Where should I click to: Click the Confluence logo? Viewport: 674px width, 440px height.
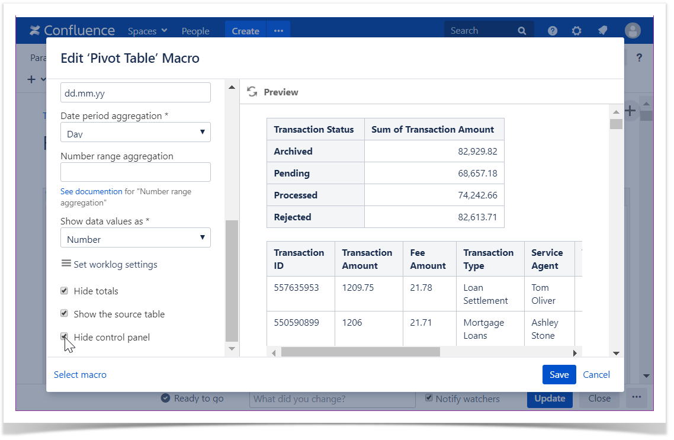pos(72,31)
